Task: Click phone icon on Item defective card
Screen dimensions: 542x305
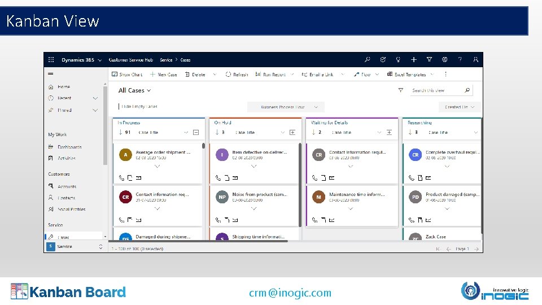Action: 218,178
